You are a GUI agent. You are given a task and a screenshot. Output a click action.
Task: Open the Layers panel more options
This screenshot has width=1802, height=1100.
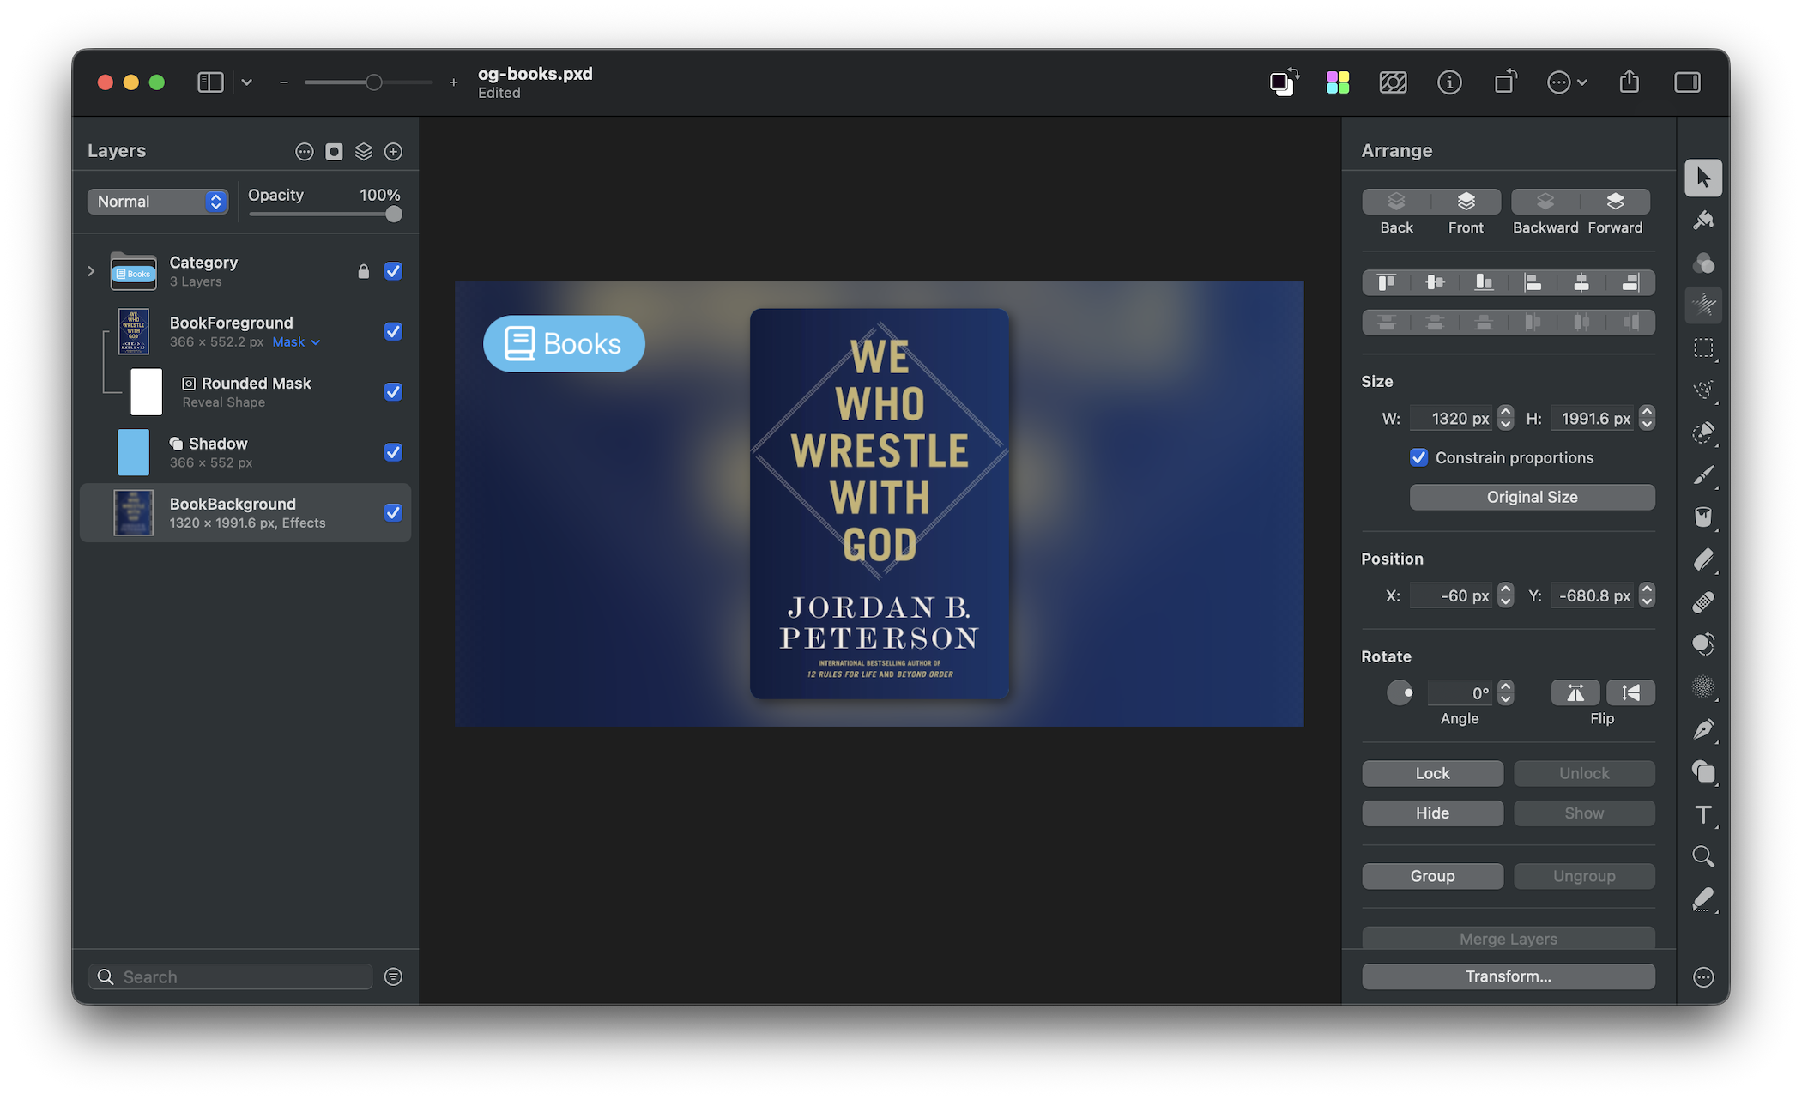point(305,152)
